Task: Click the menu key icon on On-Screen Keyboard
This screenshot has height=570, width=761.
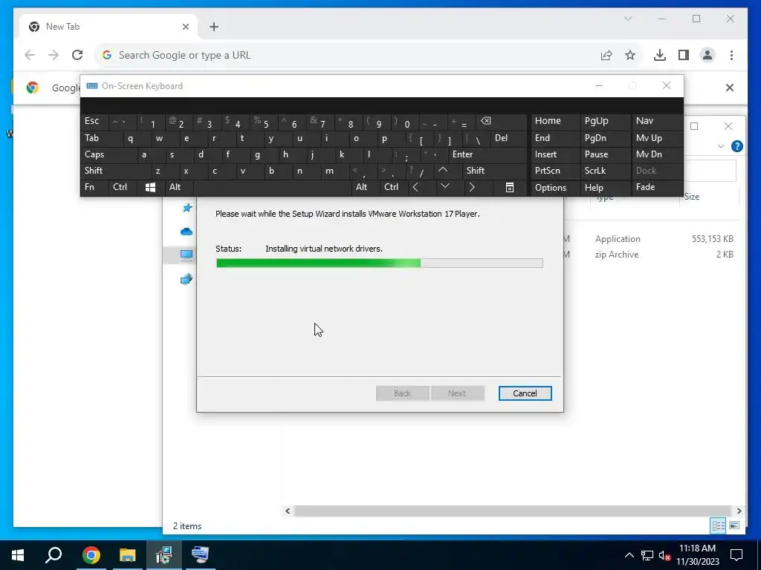Action: [x=510, y=188]
